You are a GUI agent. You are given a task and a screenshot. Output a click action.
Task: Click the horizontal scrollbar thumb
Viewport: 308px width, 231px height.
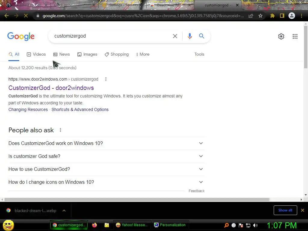(137, 200)
